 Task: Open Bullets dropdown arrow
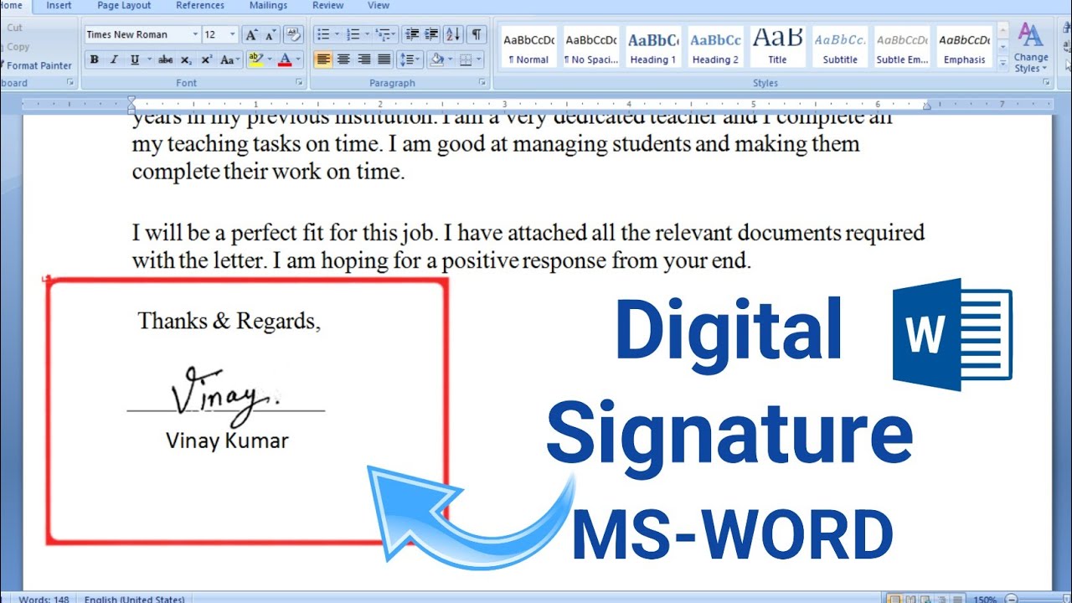[x=337, y=34]
